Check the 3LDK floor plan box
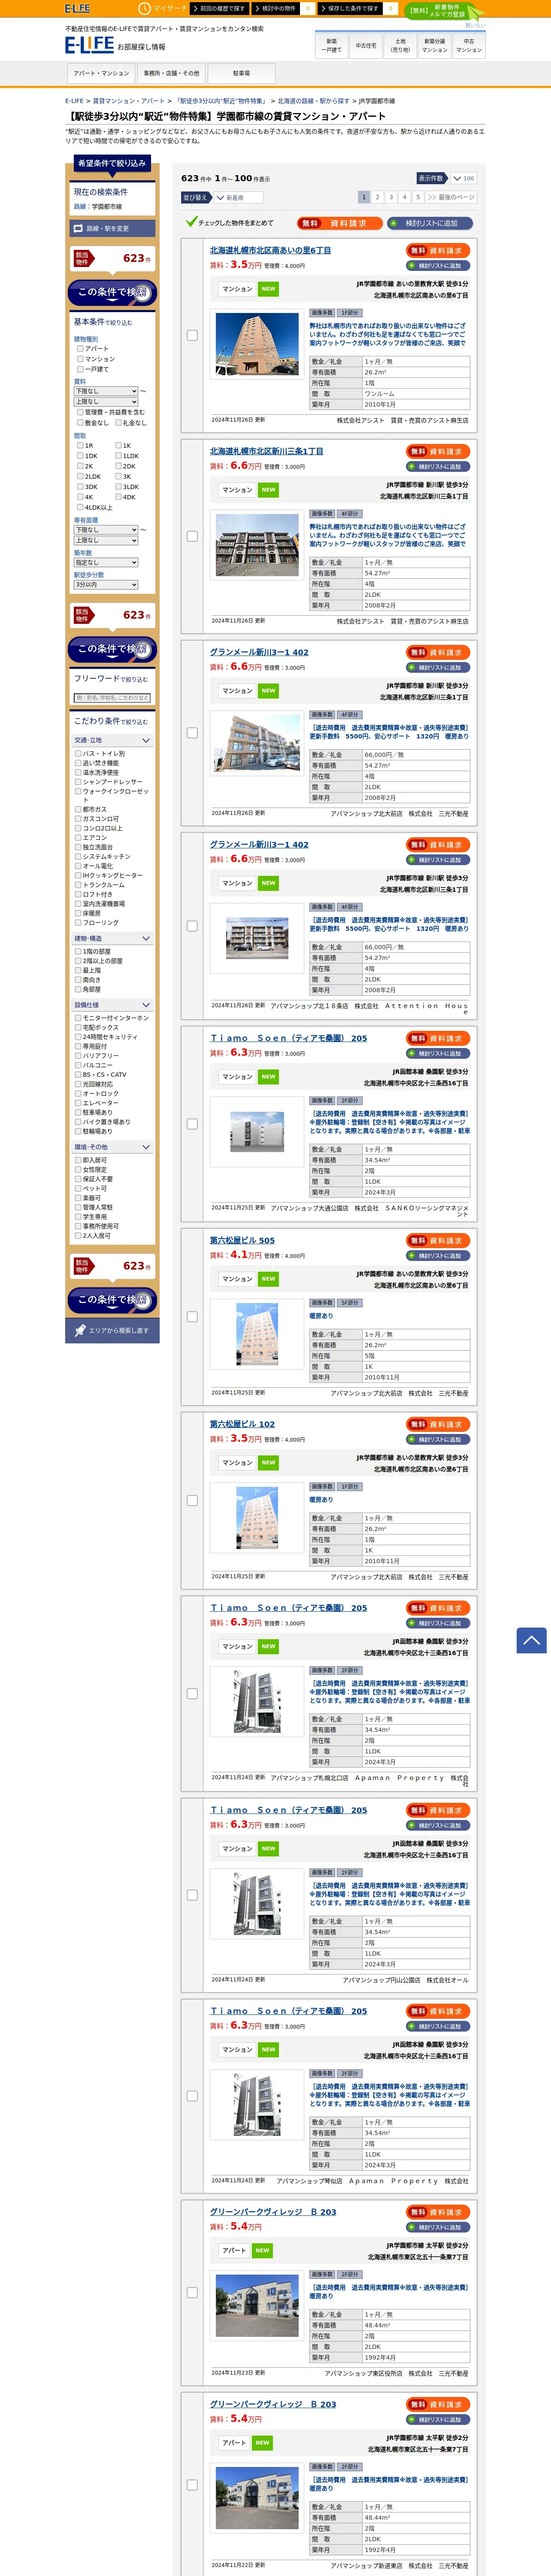 click(x=118, y=487)
